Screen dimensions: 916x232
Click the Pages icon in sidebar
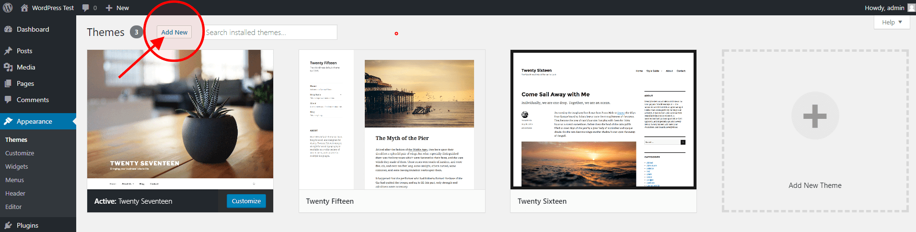[x=8, y=83]
